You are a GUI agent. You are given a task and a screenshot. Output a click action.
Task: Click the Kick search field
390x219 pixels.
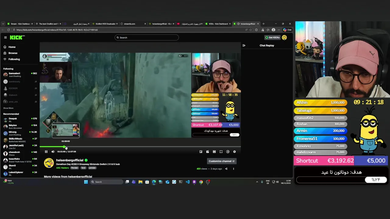tap(147, 37)
